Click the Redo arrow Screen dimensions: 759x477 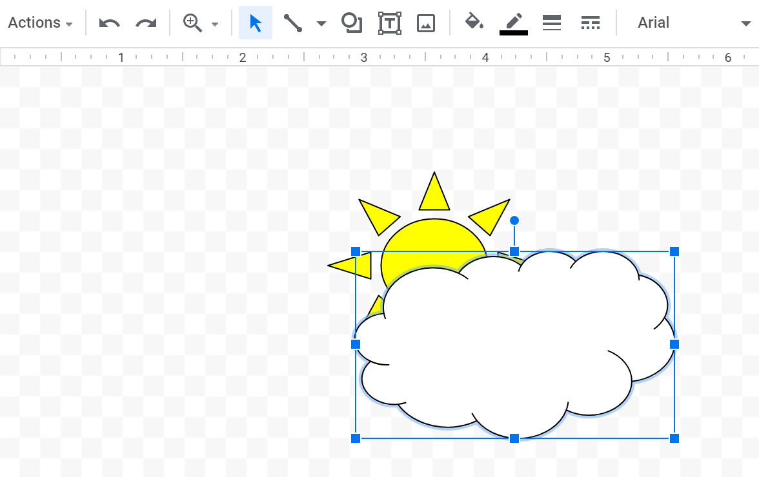click(x=145, y=22)
